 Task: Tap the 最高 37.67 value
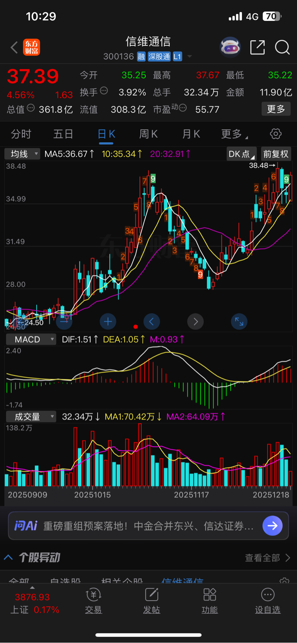208,75
